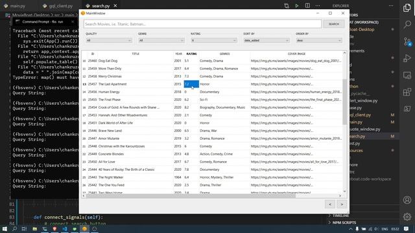Open the MainWindow app taskbar icon

(x=84, y=228)
